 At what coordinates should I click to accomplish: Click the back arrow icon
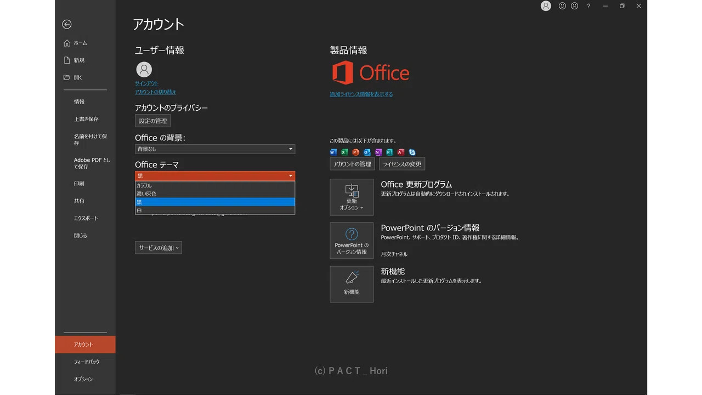coord(67,24)
